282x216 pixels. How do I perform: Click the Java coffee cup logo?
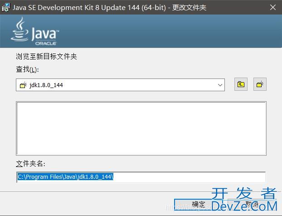tap(20, 30)
